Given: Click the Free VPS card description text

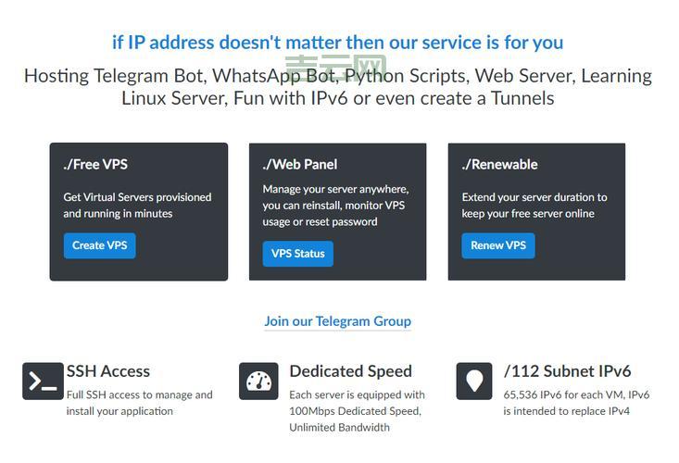Looking at the screenshot, I should 137,205.
